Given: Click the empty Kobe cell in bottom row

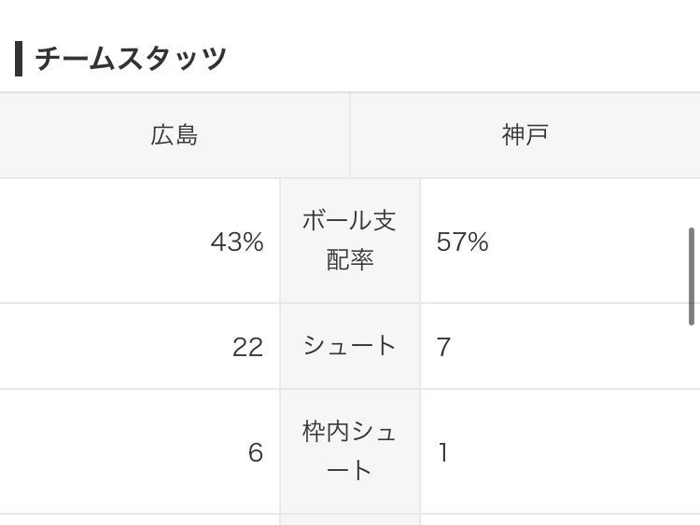Looking at the screenshot, I should pos(560,519).
